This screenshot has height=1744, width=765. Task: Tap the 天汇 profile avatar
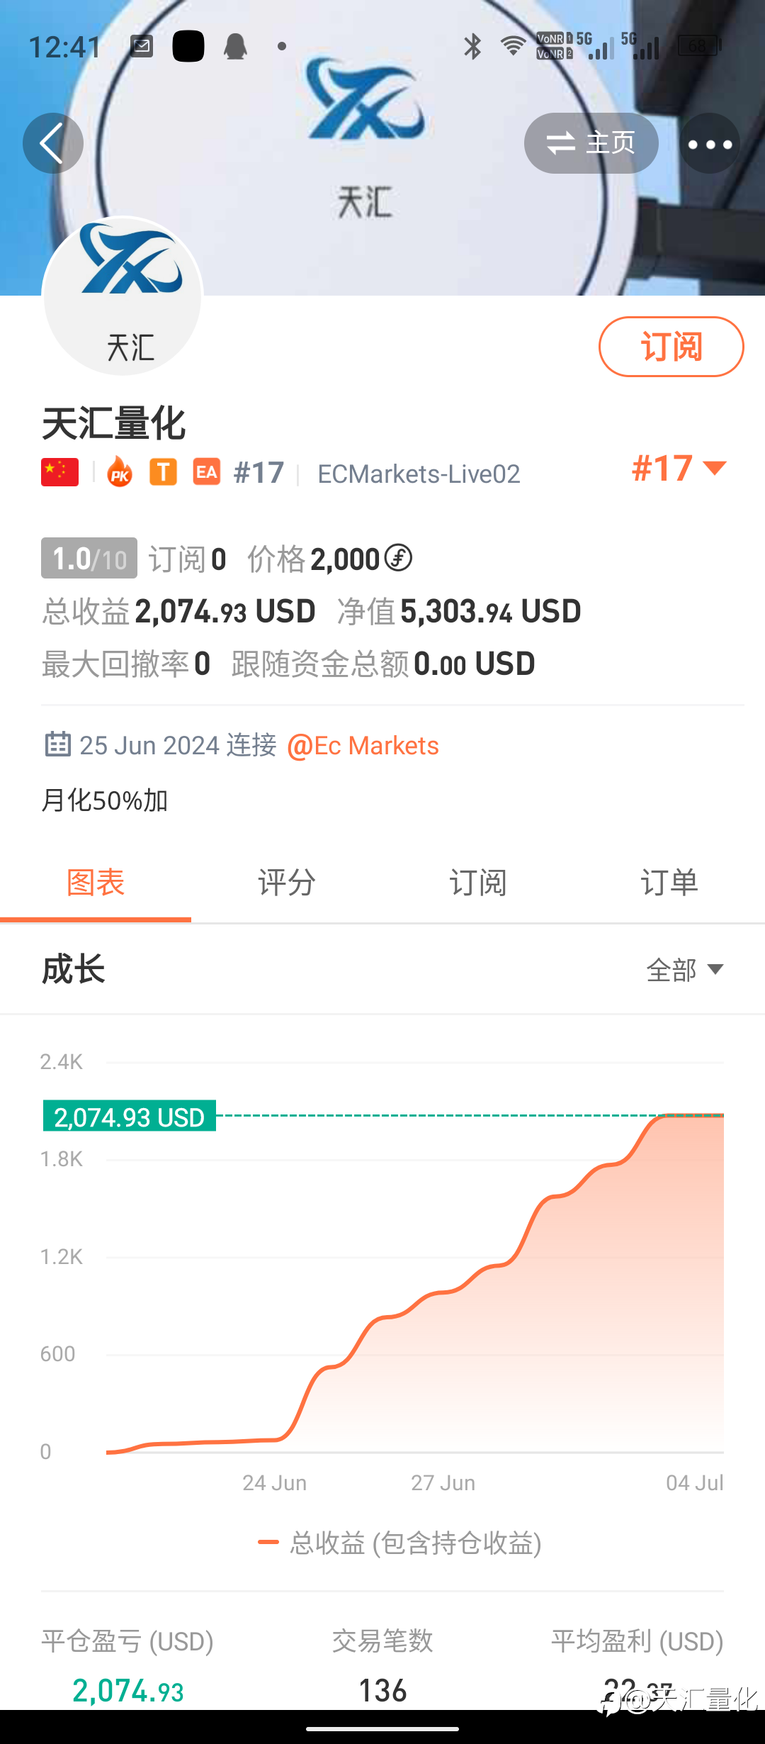(123, 296)
